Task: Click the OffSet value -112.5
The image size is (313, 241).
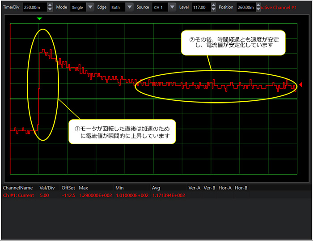Action: coord(69,195)
